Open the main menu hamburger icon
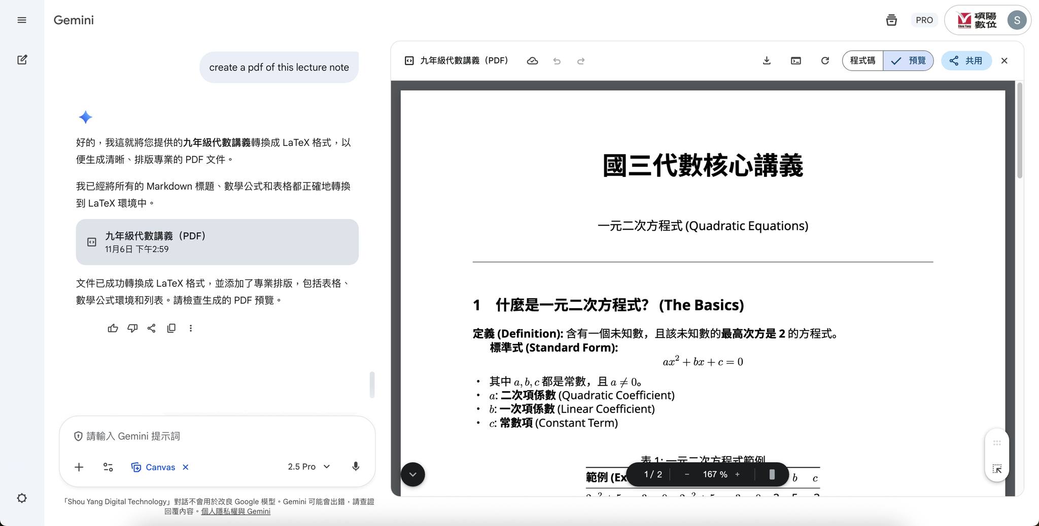Screen dimensions: 1039x526 (x=22, y=20)
